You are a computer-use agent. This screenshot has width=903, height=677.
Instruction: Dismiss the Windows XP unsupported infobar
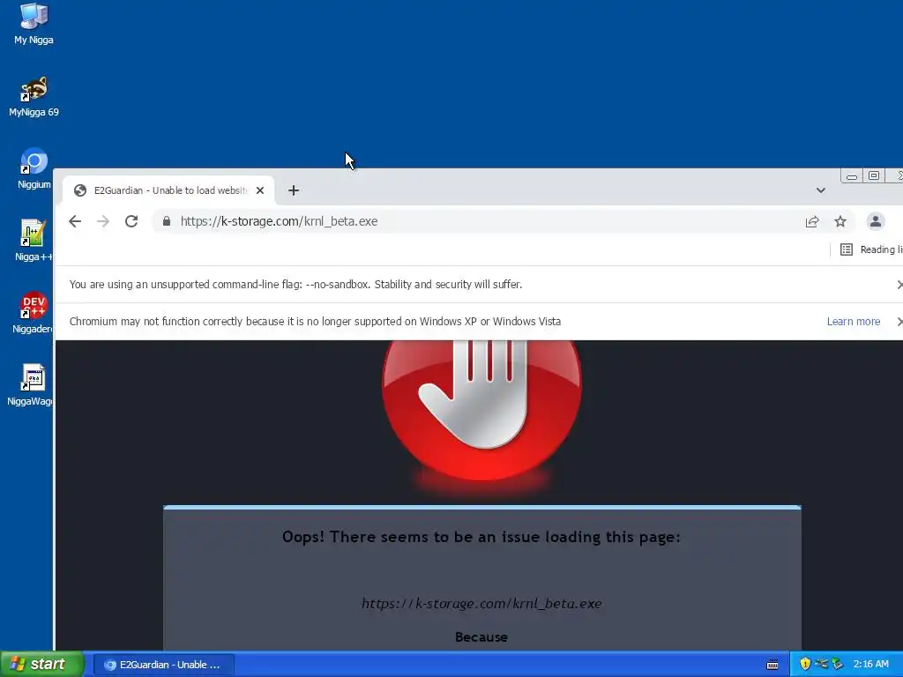[x=899, y=321]
